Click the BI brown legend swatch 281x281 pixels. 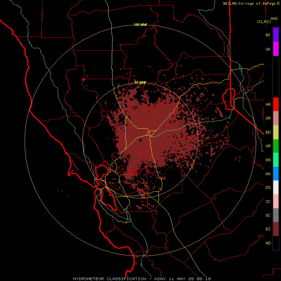pyautogui.click(x=276, y=229)
